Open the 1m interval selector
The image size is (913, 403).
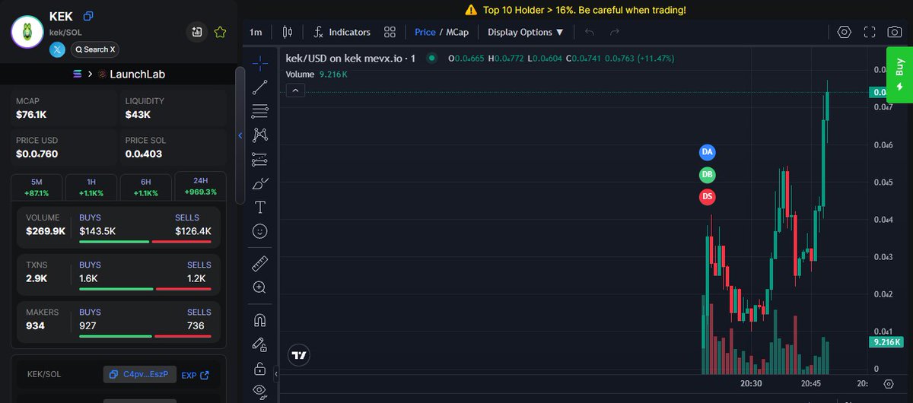click(x=256, y=32)
